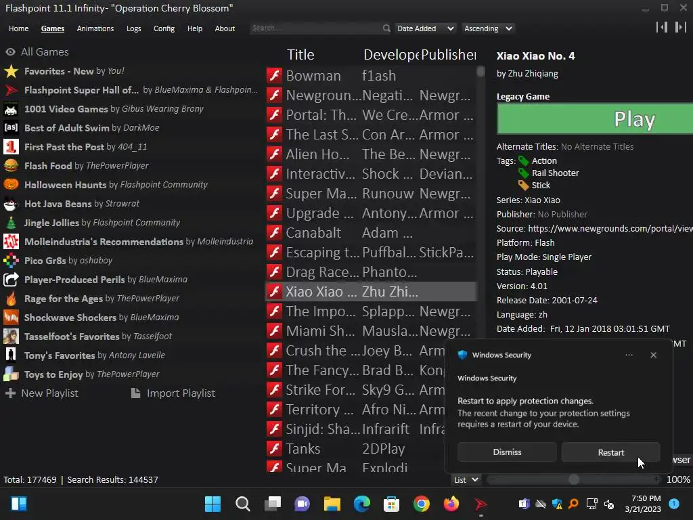
Task: Switch to the Animations tab
Action: pos(95,28)
